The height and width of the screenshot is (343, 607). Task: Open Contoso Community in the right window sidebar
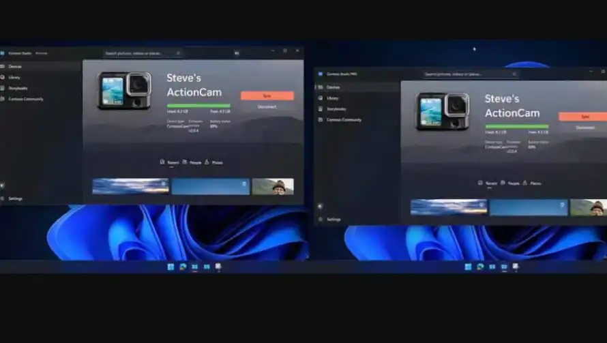(x=343, y=120)
